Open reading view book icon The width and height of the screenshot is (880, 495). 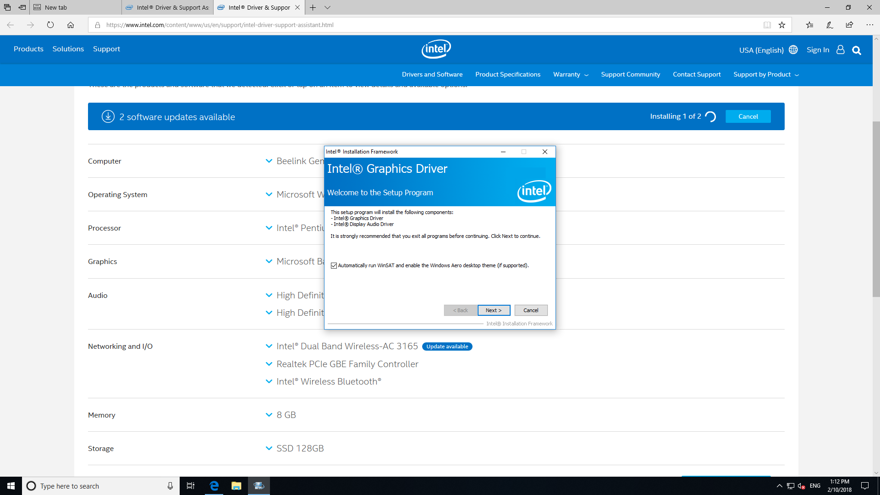pyautogui.click(x=767, y=25)
